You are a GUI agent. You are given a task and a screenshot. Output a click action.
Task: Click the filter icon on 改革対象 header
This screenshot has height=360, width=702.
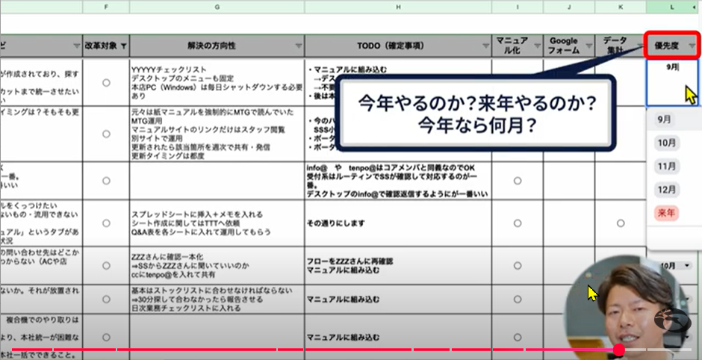pos(123,46)
